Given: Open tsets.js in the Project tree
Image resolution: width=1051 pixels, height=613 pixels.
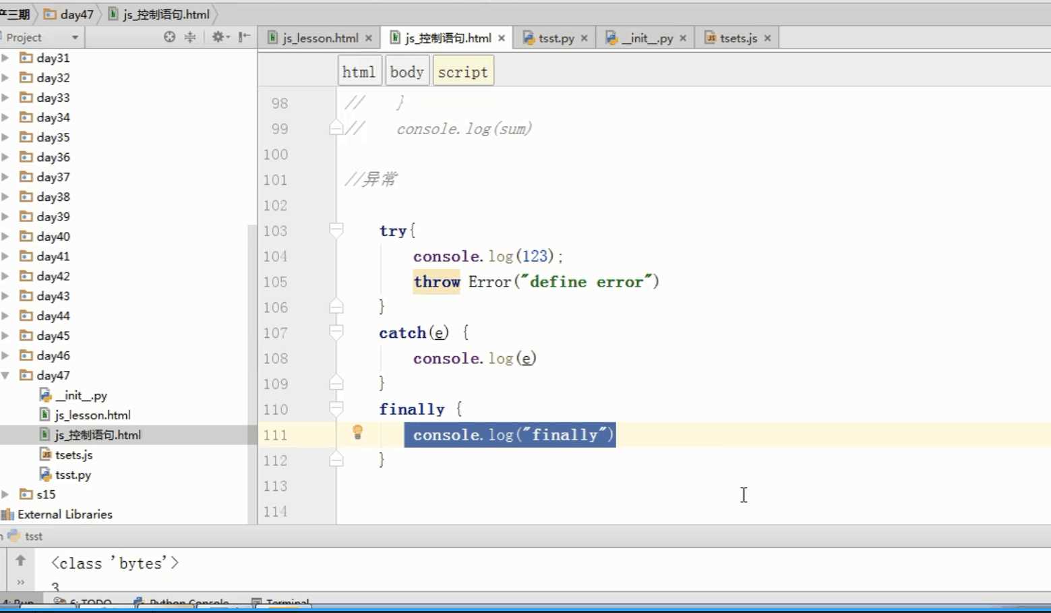Looking at the screenshot, I should pos(73,455).
